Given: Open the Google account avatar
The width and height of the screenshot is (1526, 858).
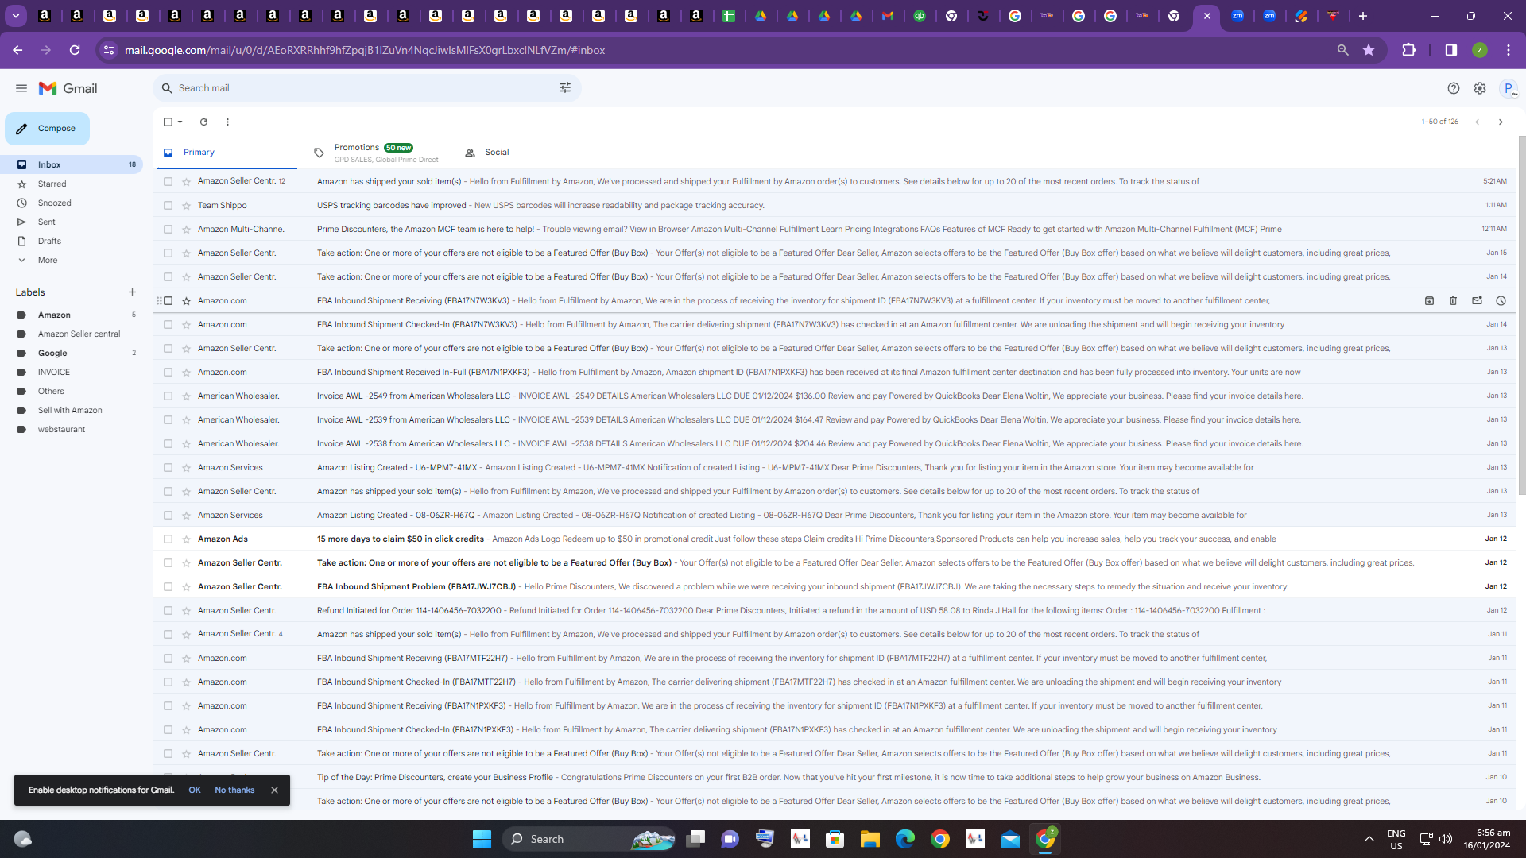Looking at the screenshot, I should pyautogui.click(x=1509, y=88).
